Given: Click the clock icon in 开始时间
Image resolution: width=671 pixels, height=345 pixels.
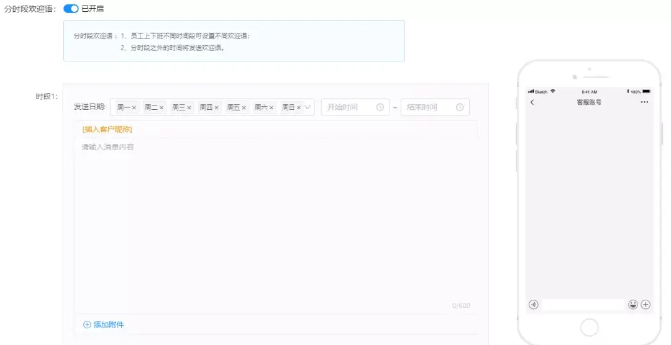Looking at the screenshot, I should [x=380, y=107].
